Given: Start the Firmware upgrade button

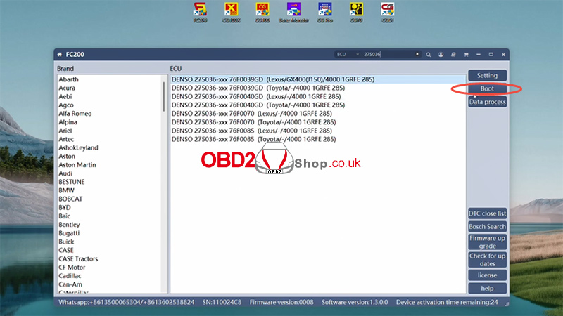Looking at the screenshot, I should [487, 242].
